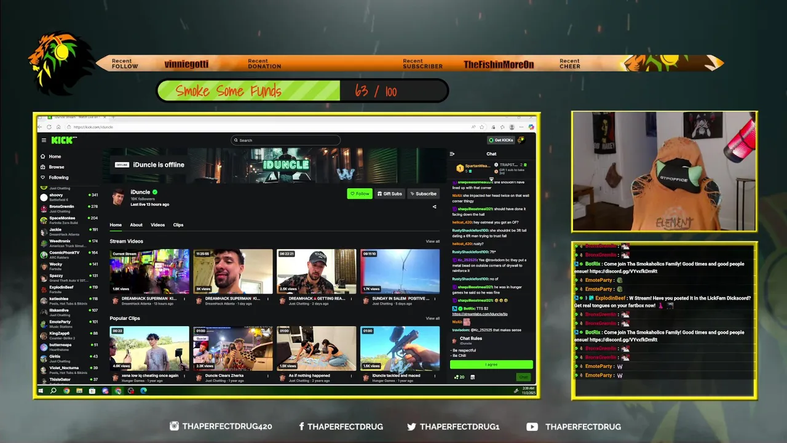The width and height of the screenshot is (787, 443).
Task: Click streamlabs.com link in chat
Action: (x=480, y=314)
